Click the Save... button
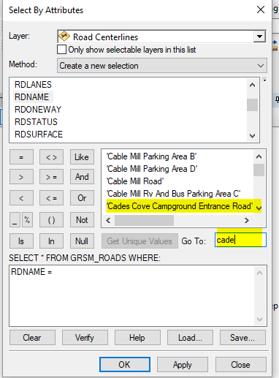 (242, 338)
